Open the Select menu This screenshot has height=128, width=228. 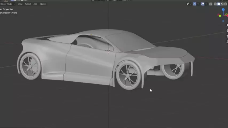[x=28, y=4]
